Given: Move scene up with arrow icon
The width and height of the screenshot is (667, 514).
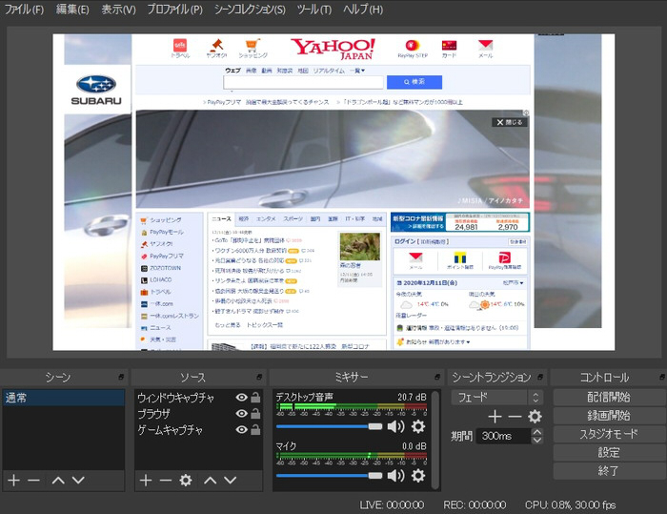Looking at the screenshot, I should pos(58,481).
